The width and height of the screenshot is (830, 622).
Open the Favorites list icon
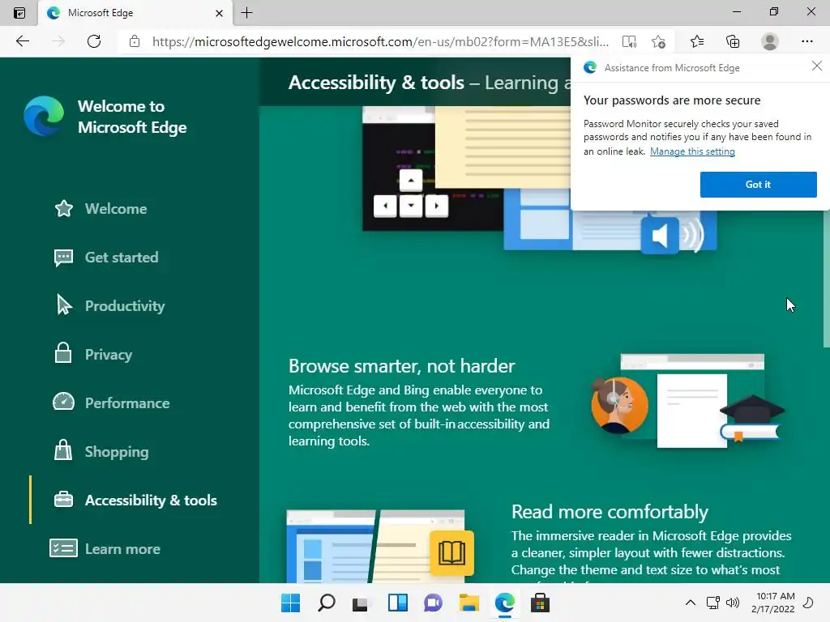point(697,41)
